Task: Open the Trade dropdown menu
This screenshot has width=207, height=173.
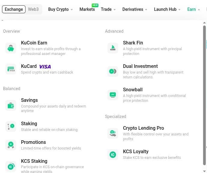Action: point(108,9)
